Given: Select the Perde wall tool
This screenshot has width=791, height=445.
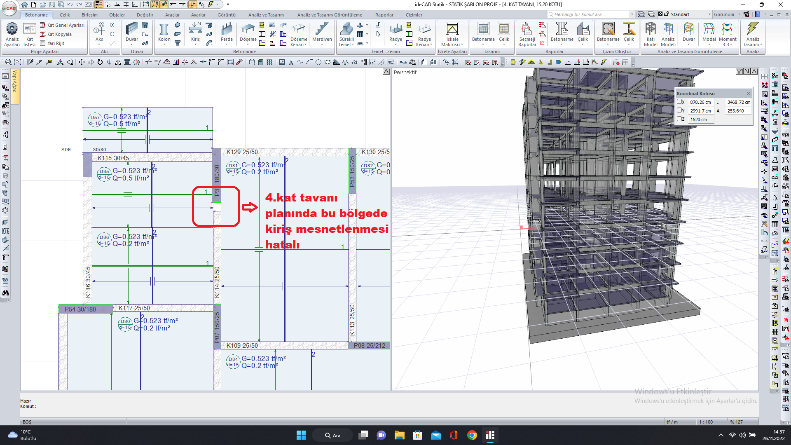Looking at the screenshot, I should click(227, 32).
